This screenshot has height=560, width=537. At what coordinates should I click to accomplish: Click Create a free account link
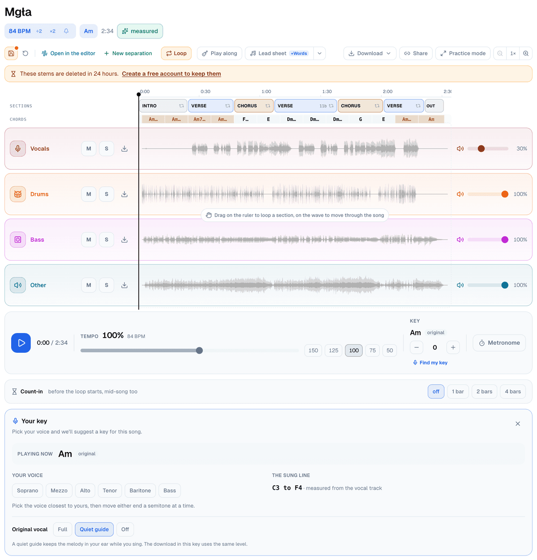171,74
